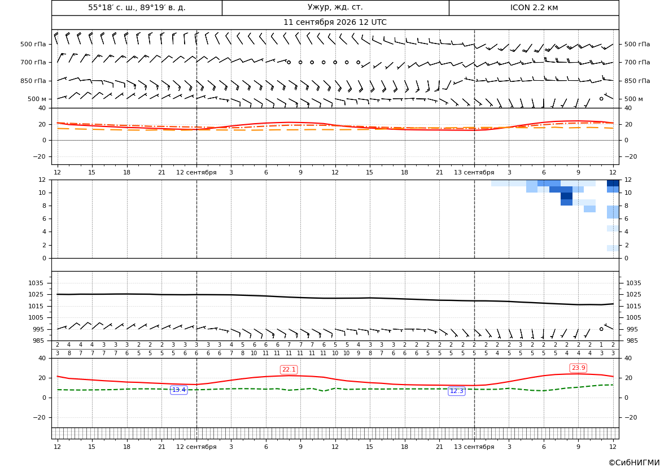Click the last calm circle at 700 гПа
The width and height of the screenshot is (660, 467).
click(x=358, y=62)
